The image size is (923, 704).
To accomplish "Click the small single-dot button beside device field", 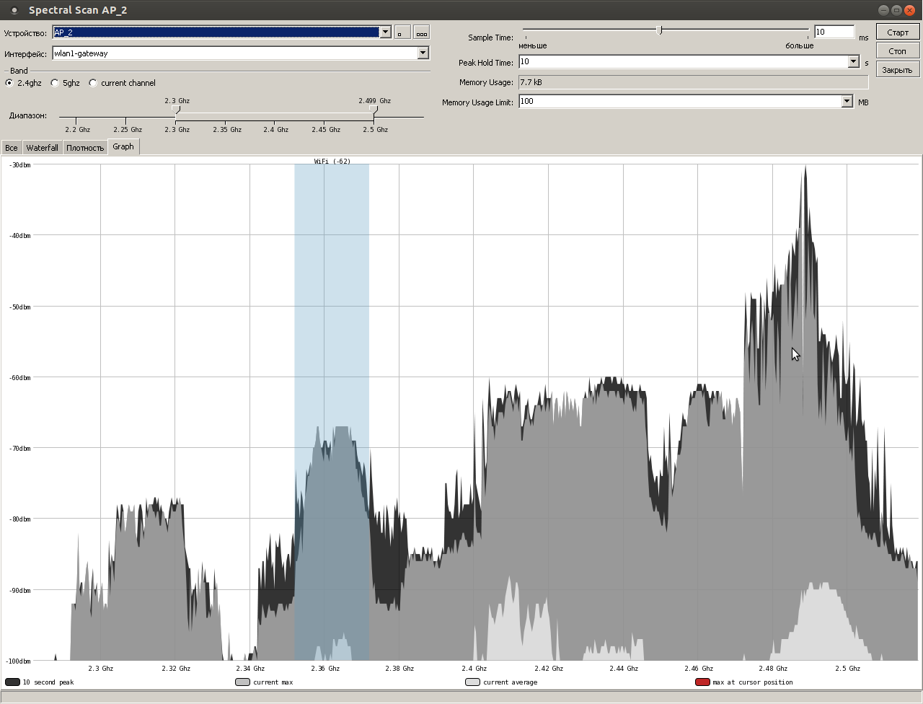I will pyautogui.click(x=402, y=32).
